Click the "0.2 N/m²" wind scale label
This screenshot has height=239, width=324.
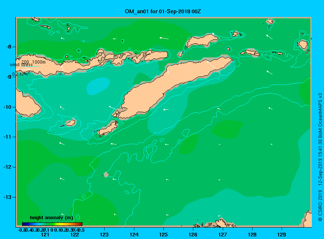[x=21, y=74]
